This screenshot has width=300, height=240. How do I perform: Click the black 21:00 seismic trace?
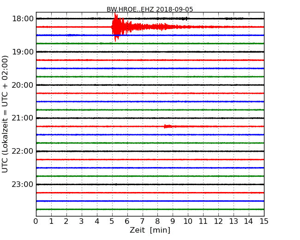tap(150, 118)
